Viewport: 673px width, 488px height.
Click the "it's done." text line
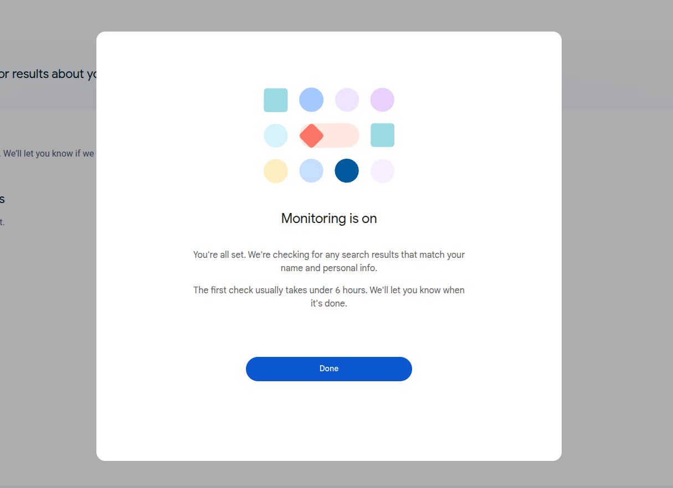click(x=328, y=304)
